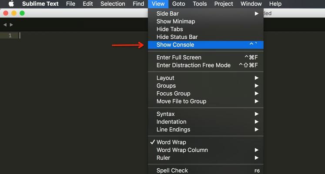Click line number 1 in the gutter
This screenshot has width=325, height=174.
coord(10,36)
